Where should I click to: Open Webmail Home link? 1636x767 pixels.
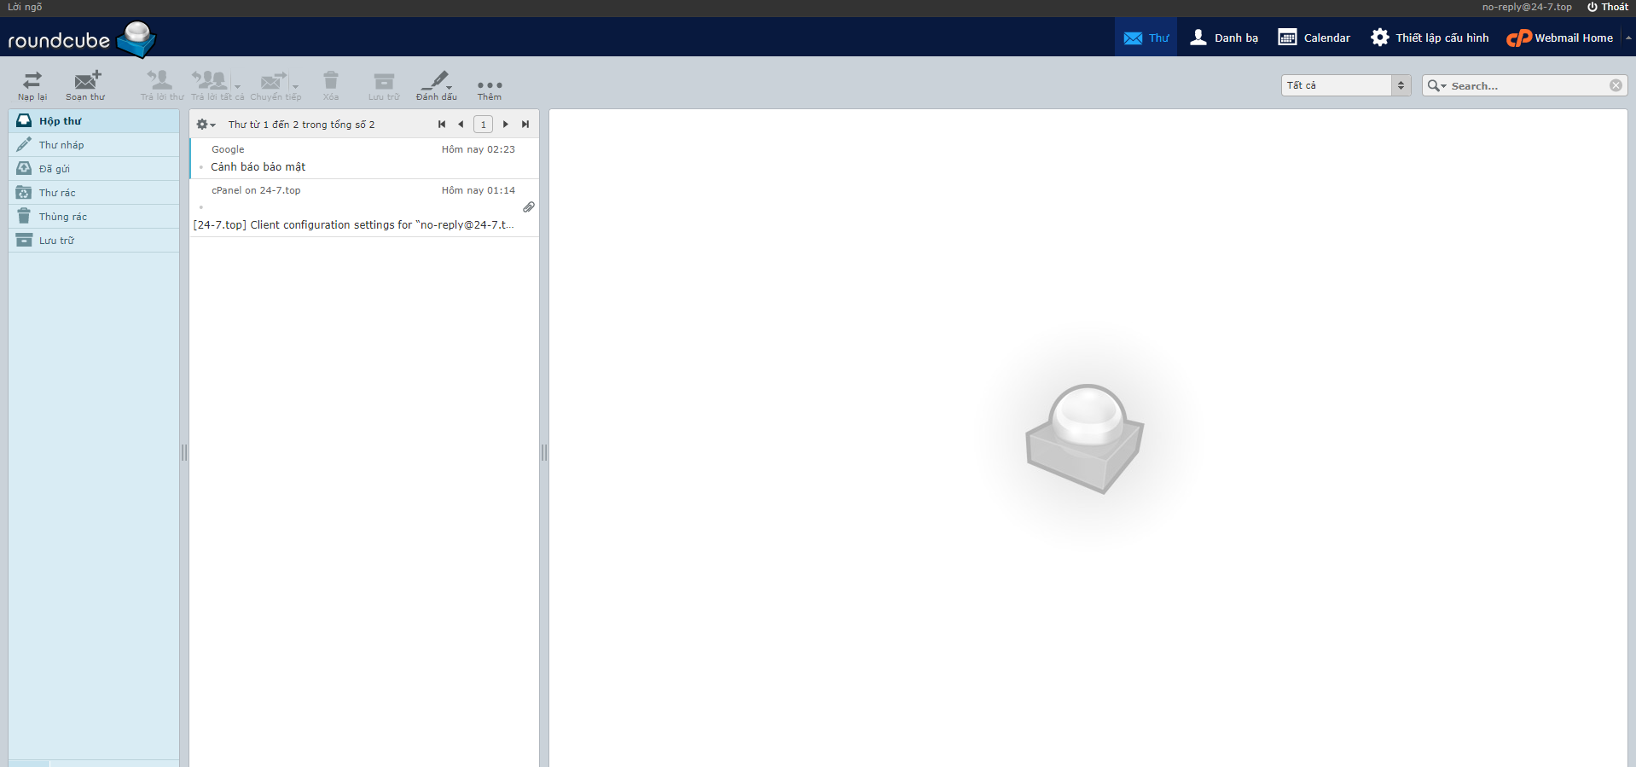(x=1560, y=38)
